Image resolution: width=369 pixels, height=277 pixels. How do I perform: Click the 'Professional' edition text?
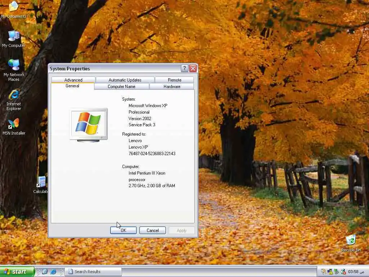coord(139,113)
